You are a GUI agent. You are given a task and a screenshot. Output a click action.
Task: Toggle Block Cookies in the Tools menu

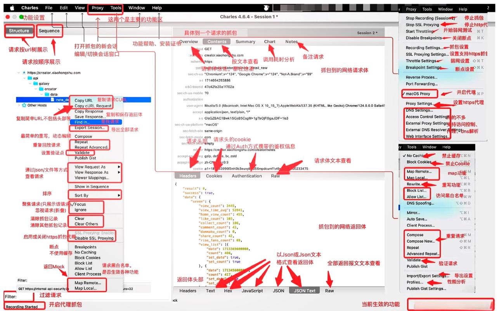coord(419,162)
